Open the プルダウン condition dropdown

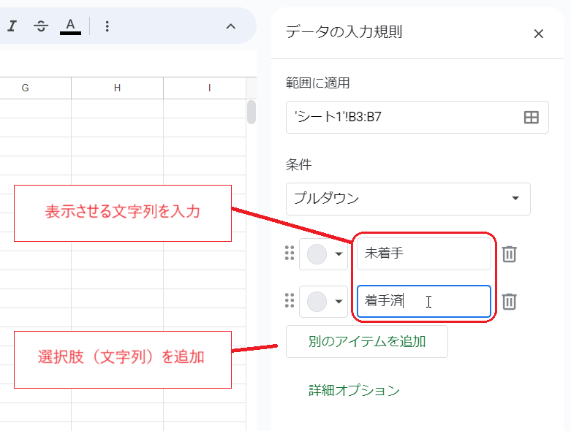pyautogui.click(x=408, y=199)
